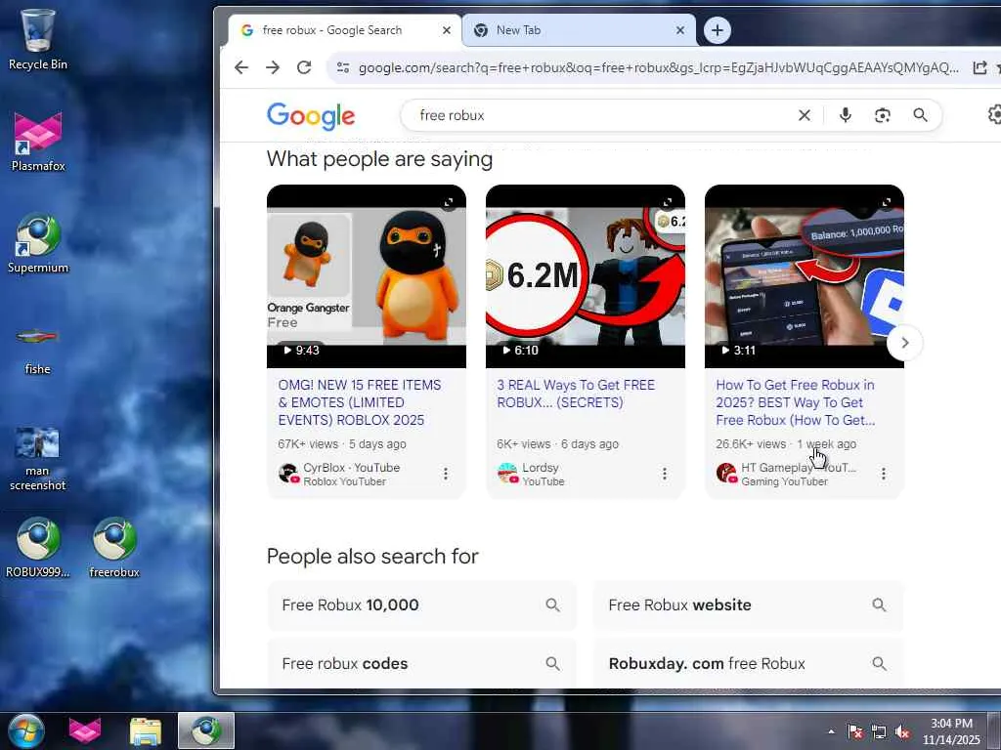The width and height of the screenshot is (1001, 750).
Task: Open 3 REAL Ways To Get FREE ROBUX link
Action: click(x=576, y=394)
